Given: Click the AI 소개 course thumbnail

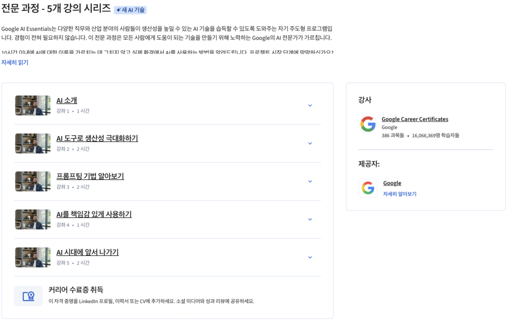Looking at the screenshot, I should 33,105.
